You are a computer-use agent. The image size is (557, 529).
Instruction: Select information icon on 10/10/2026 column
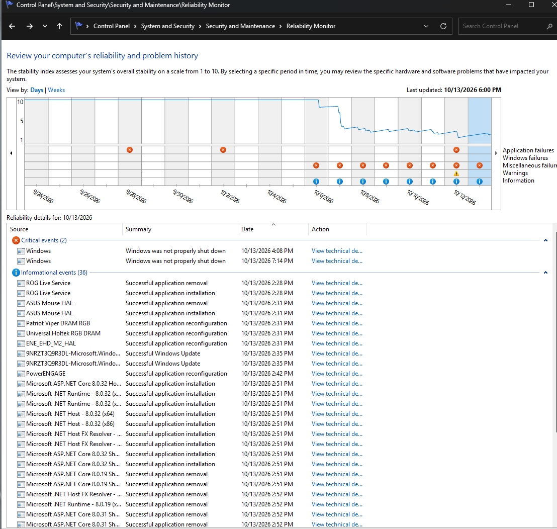pyautogui.click(x=410, y=182)
